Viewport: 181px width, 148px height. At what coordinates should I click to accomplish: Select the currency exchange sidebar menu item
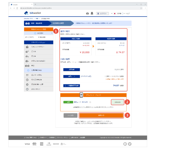tap(39, 70)
